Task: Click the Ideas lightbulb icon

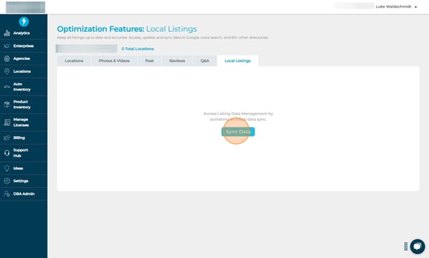Action: (x=7, y=168)
